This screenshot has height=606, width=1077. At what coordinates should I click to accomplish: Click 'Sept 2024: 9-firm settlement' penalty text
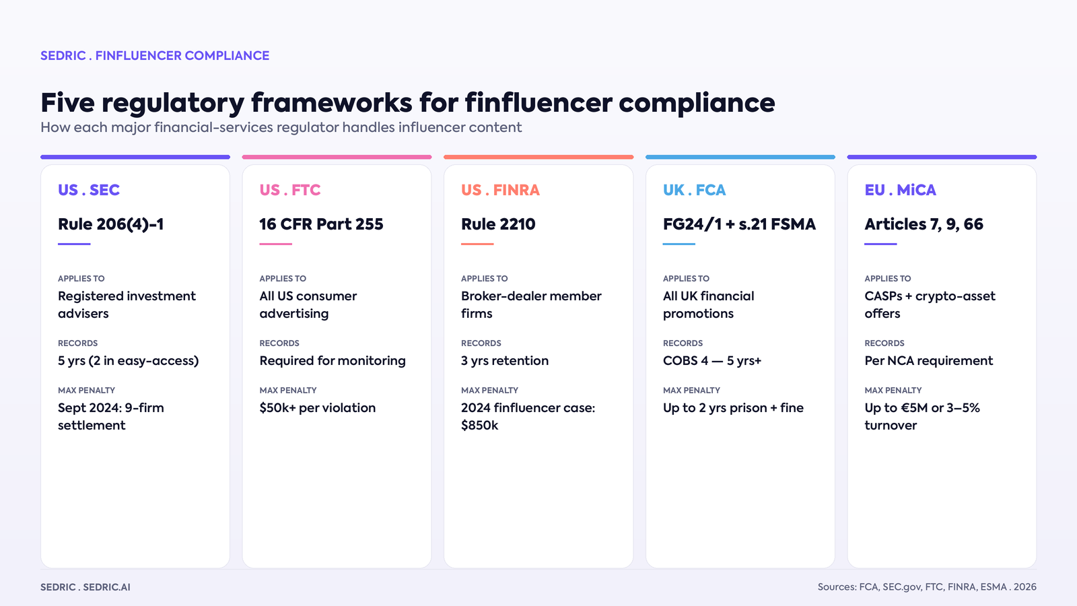[111, 416]
